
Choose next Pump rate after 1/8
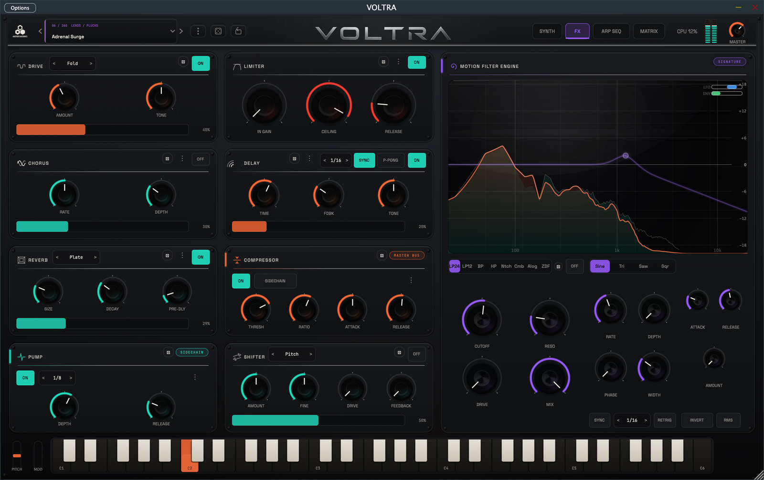[71, 378]
